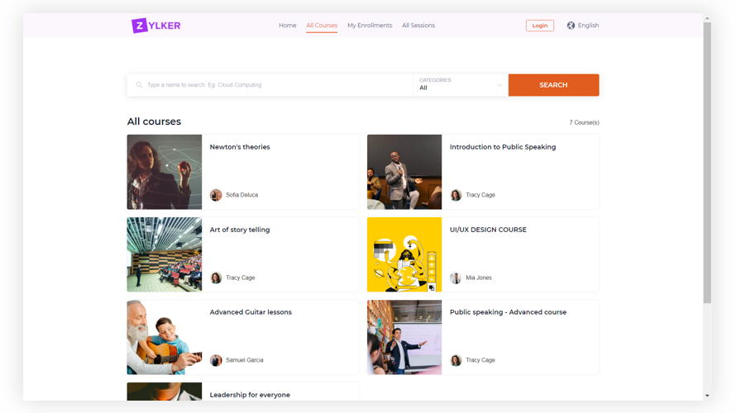This screenshot has width=736, height=413.
Task: Click the Categories dropdown chevron arrow
Action: click(x=499, y=85)
